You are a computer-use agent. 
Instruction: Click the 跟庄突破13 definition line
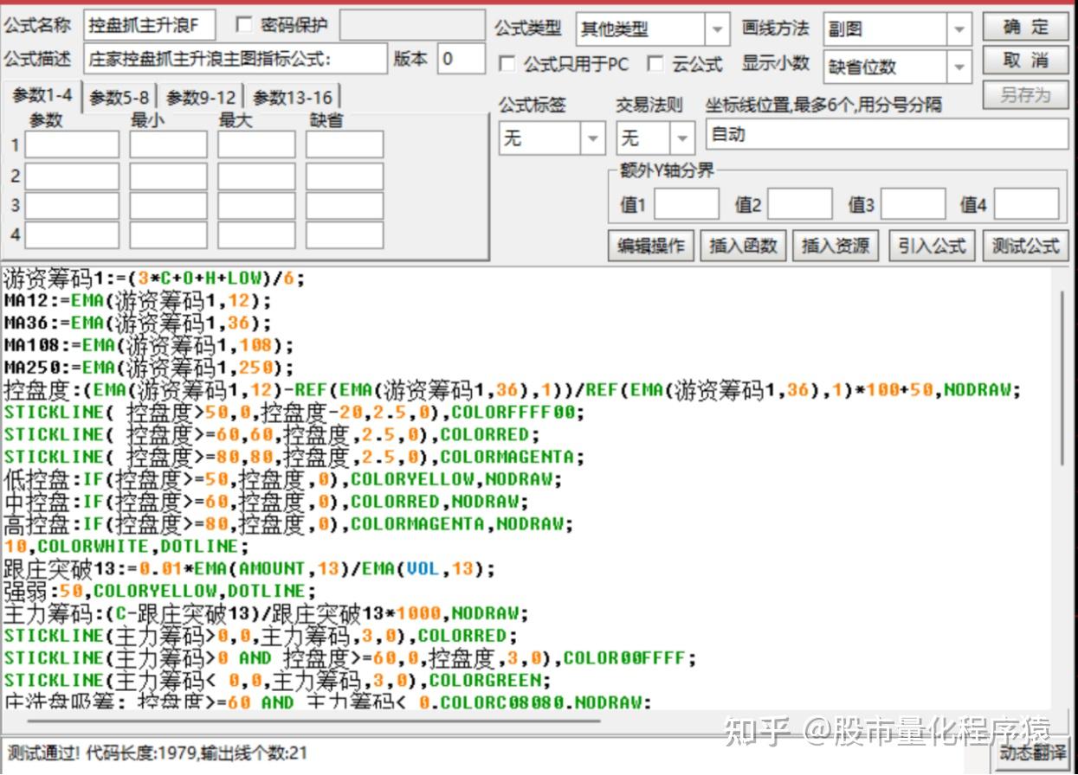click(249, 569)
